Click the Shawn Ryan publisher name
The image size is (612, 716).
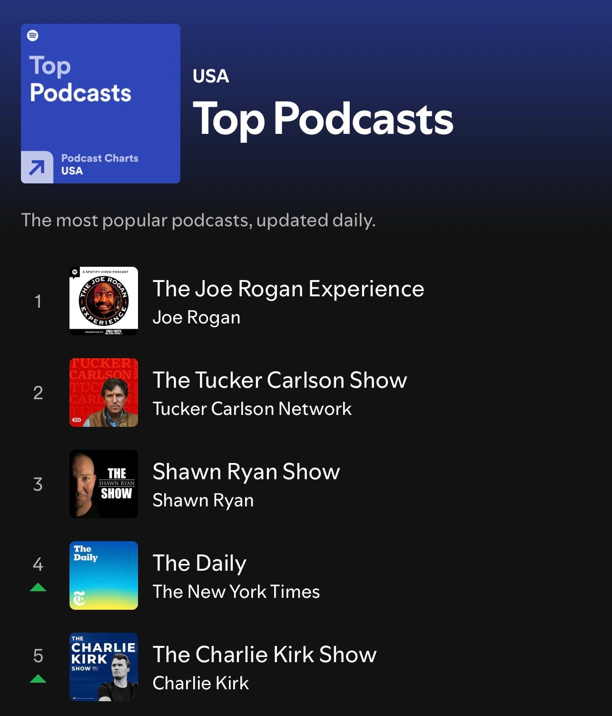tap(203, 500)
